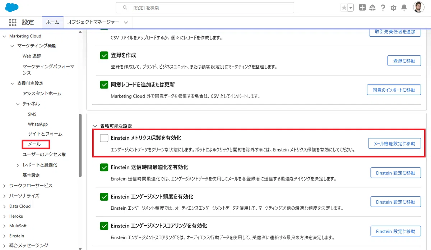Toggle the Einstein エンゲージメントスコアリングを有効化 checkbox

[104, 226]
